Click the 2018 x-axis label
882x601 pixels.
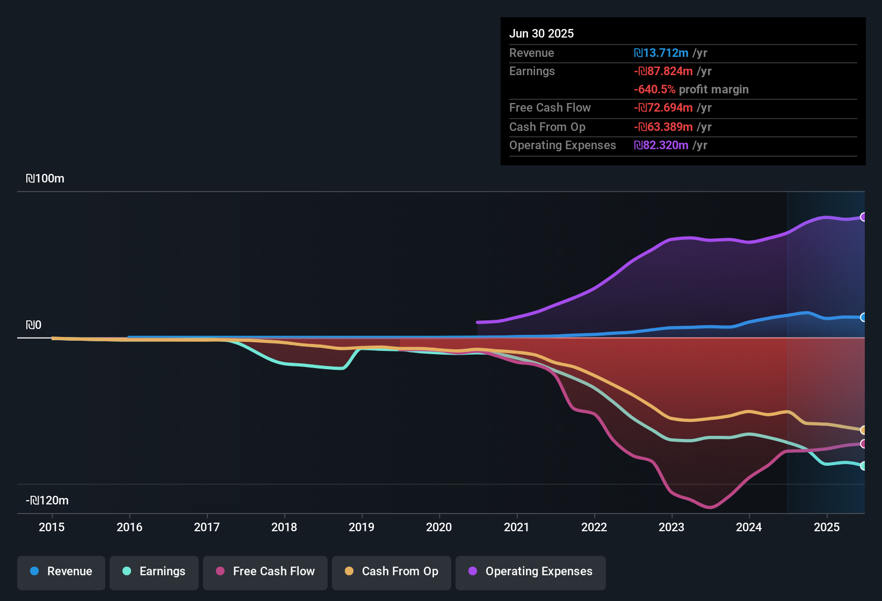(284, 527)
